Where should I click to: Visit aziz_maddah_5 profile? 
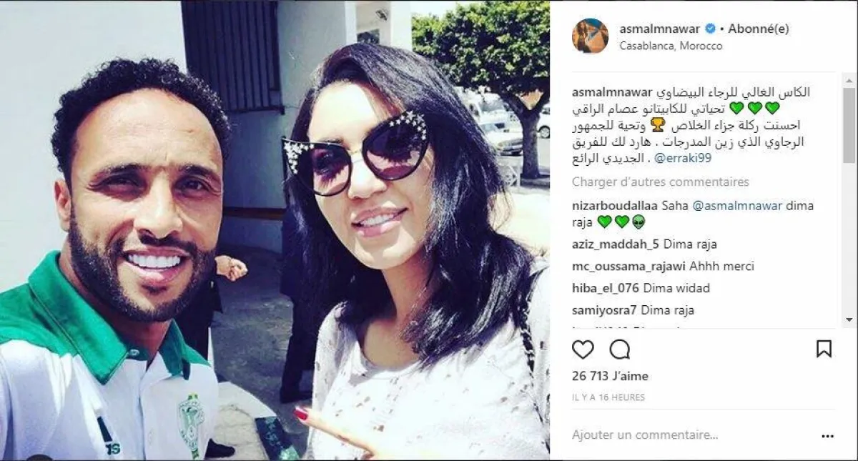(x=616, y=244)
